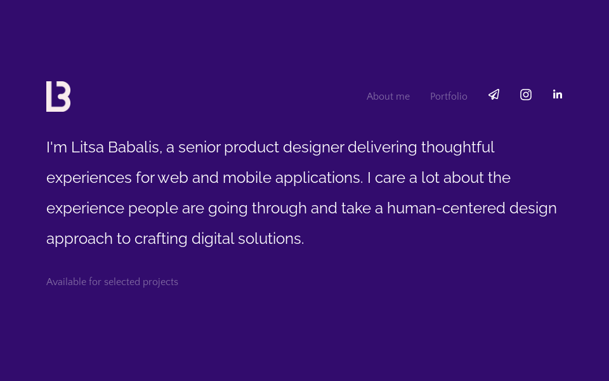Click the phrase "web and mobile applications"
This screenshot has height=381, width=609.
(260, 178)
